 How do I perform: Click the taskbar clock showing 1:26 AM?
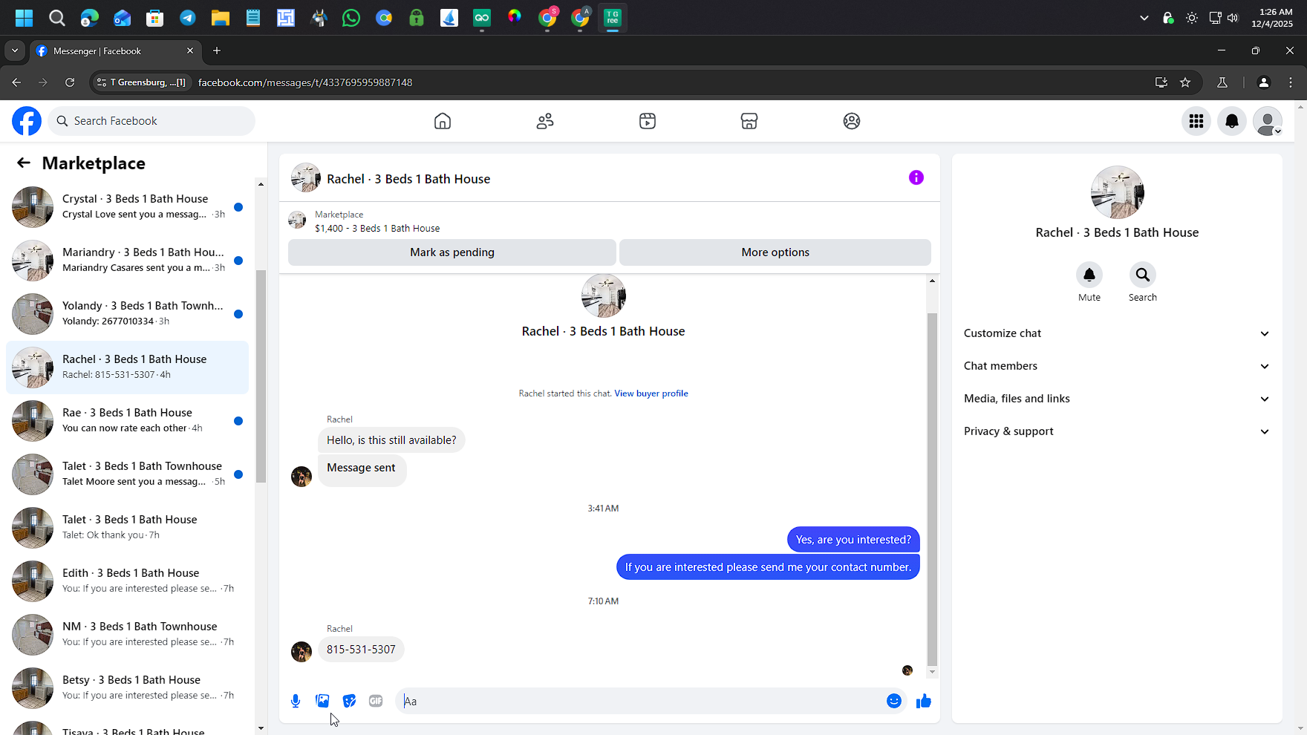tap(1272, 18)
